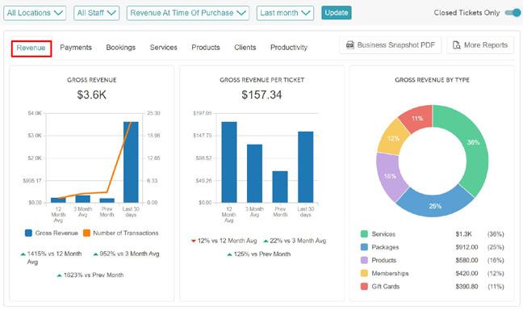Select the Bookings tab
The width and height of the screenshot is (523, 311).
(x=121, y=48)
